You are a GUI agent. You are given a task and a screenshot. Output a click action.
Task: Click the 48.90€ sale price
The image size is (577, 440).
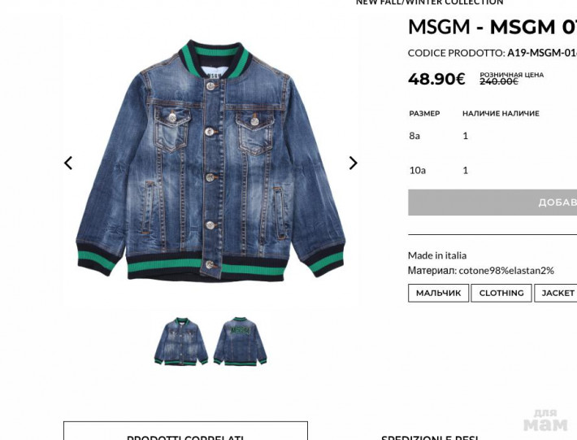point(436,79)
